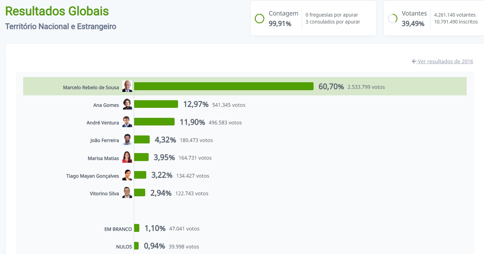Click the Marcelo Rebelo de Sousa name label
Screen dimensions: 484x254
91,88
